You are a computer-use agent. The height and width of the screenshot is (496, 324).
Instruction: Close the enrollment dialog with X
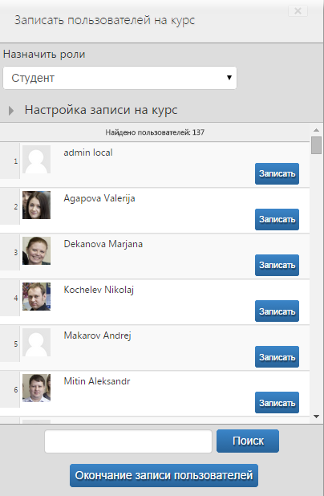pos(298,11)
